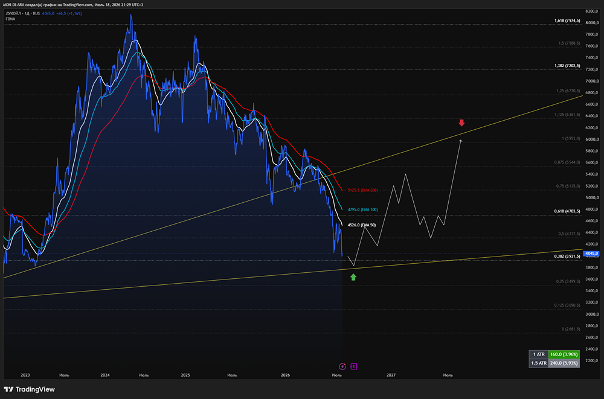
Task: Click the EMA 50 white label
Action: click(x=361, y=225)
